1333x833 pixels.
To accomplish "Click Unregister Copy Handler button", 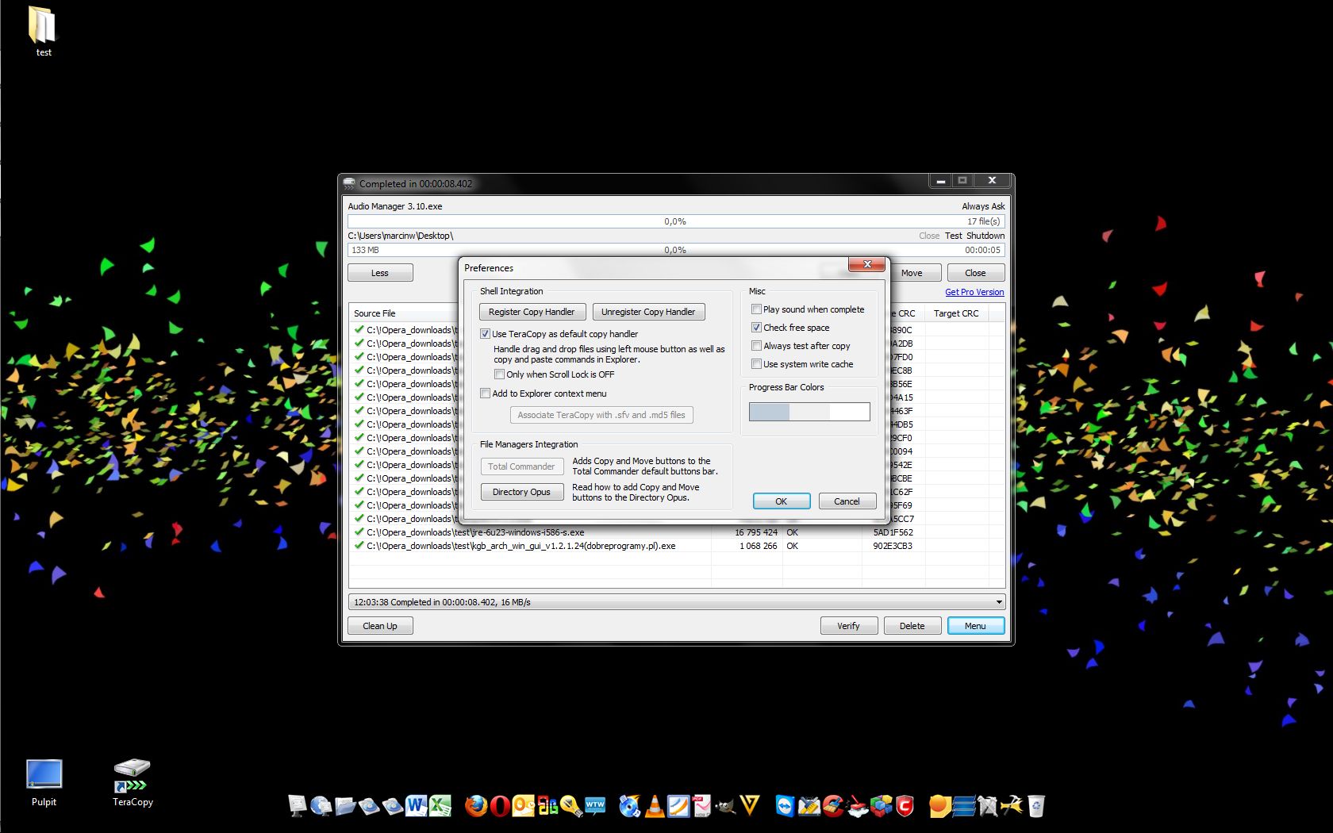I will coord(648,312).
